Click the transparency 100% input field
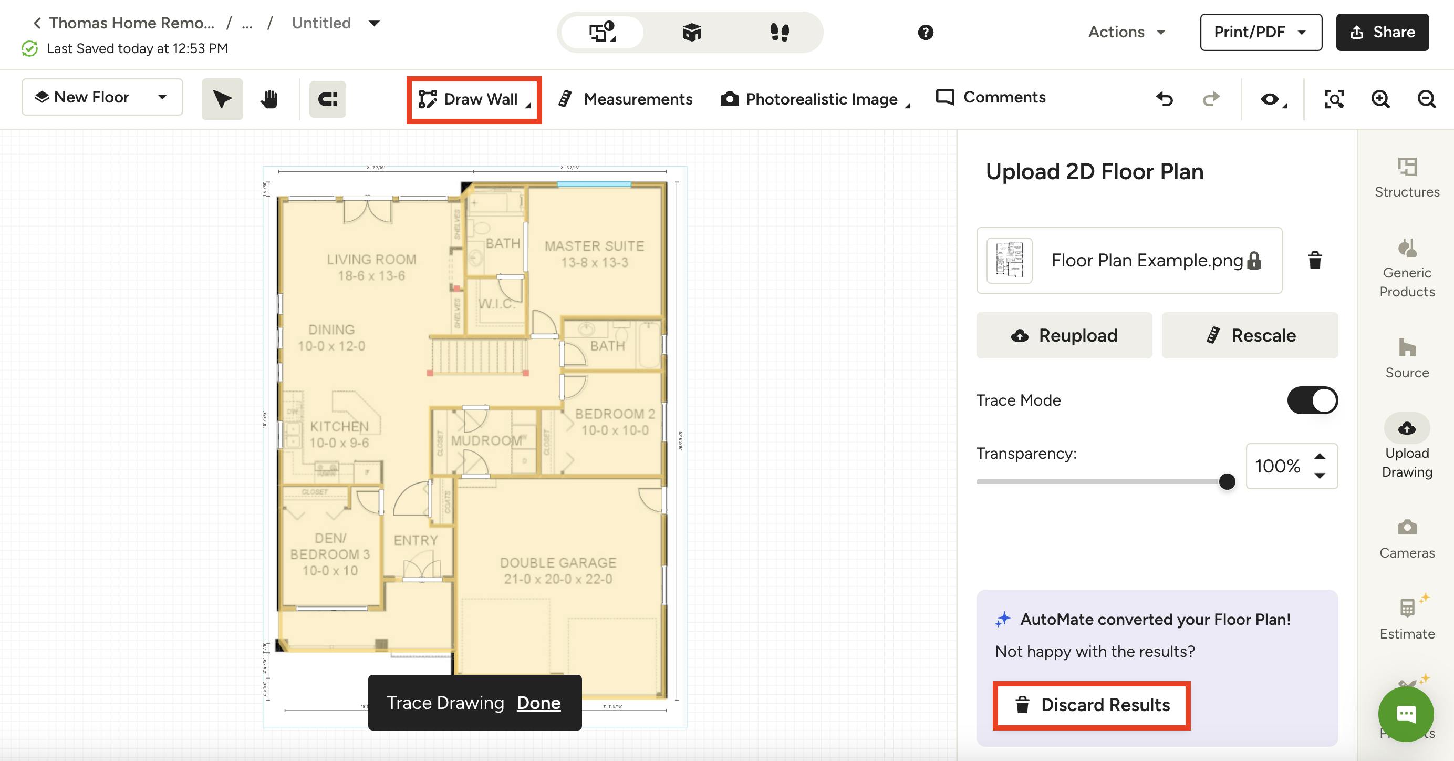1454x761 pixels. tap(1278, 466)
